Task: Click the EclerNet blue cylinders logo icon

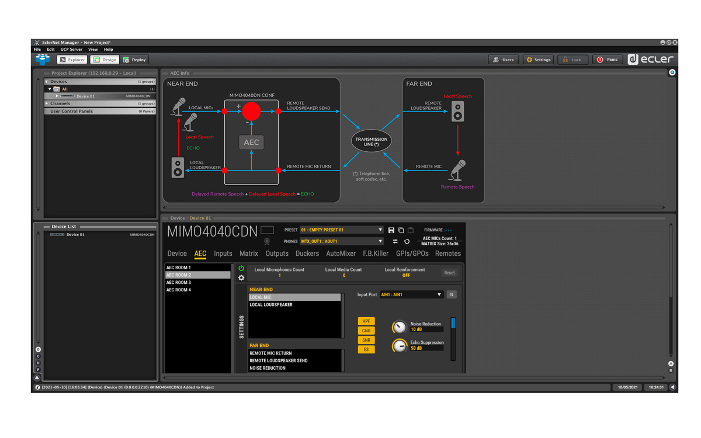Action: click(43, 59)
